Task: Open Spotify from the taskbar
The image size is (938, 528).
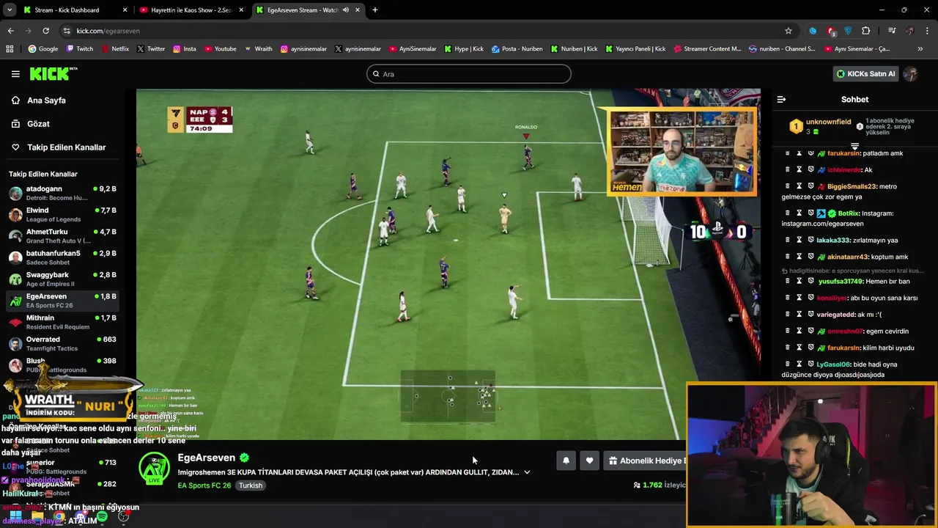Action: [102, 517]
